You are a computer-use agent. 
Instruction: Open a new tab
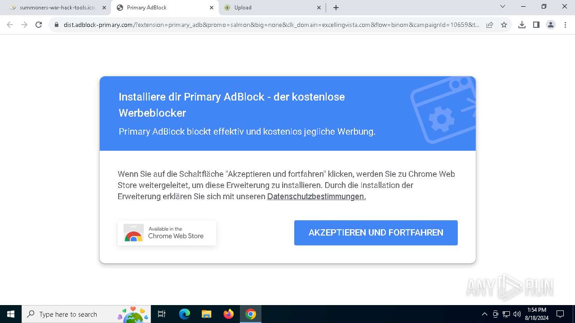(x=336, y=8)
